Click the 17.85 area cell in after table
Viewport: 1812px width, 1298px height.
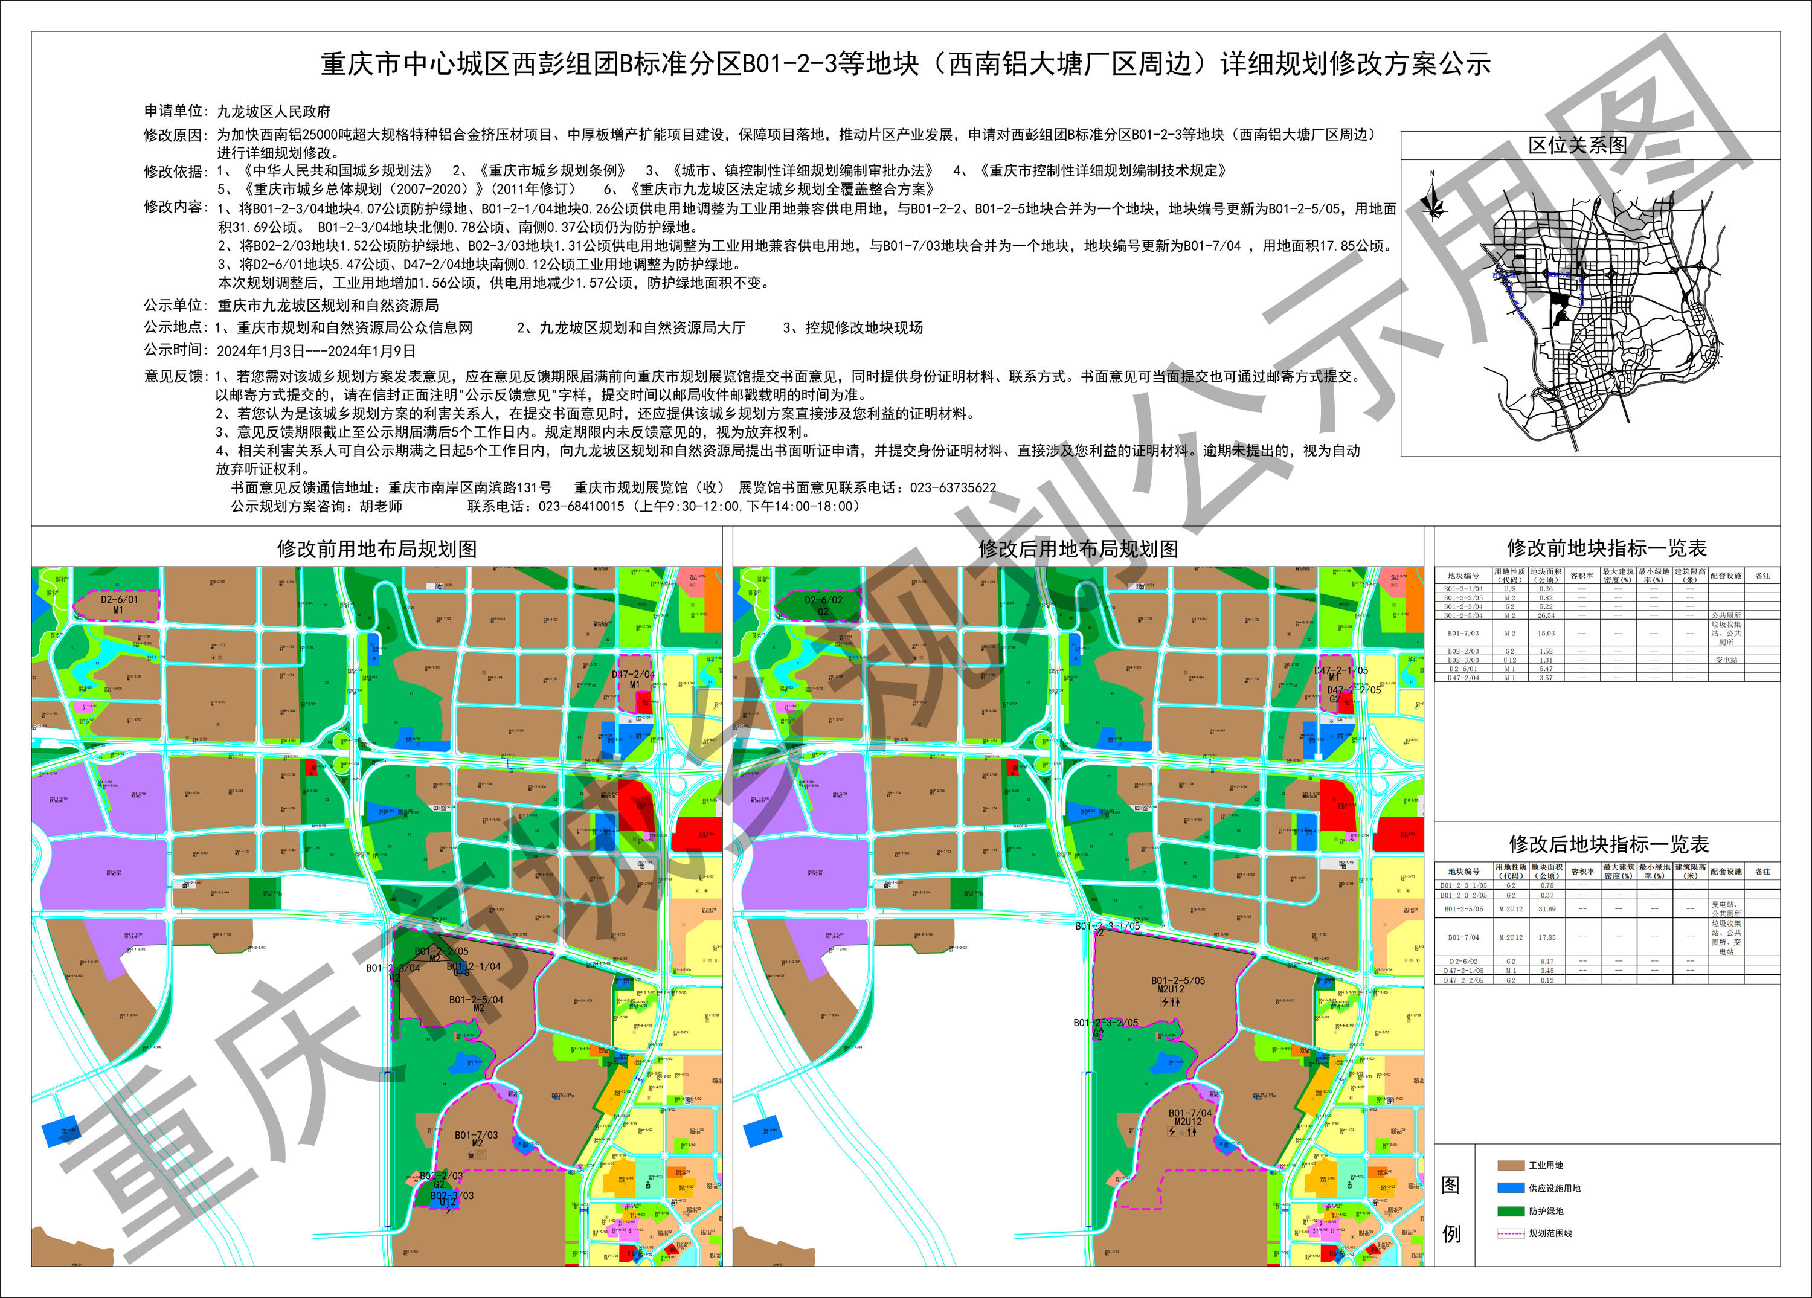tap(1547, 938)
